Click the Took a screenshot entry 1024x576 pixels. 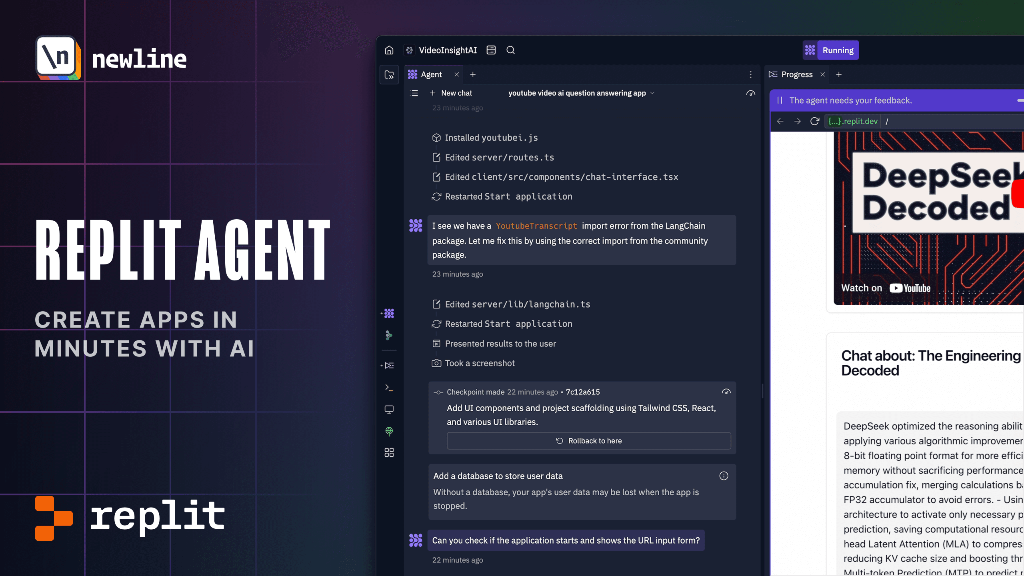[x=473, y=363]
